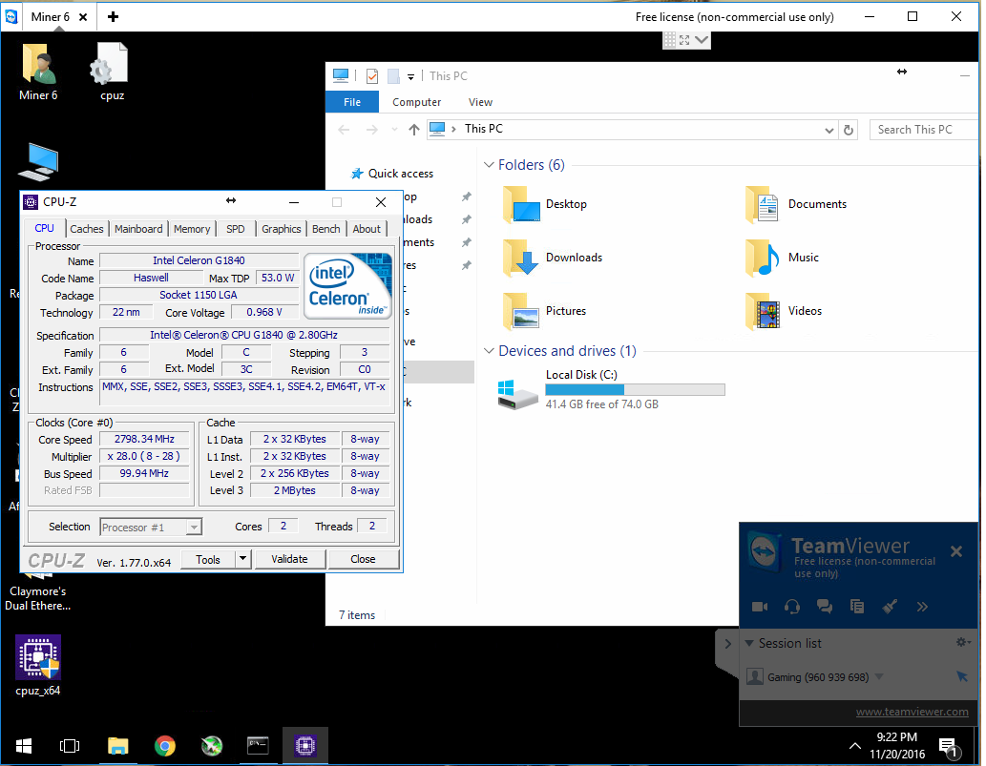
Task: Click Local Disk (C:) usage bar
Action: 635,389
